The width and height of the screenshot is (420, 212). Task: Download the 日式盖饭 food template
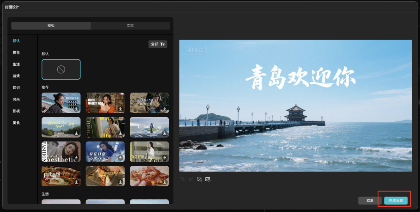(76, 182)
